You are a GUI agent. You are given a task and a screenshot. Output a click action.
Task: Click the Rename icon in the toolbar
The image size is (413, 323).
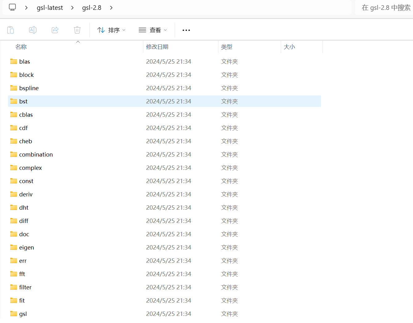[x=33, y=30]
